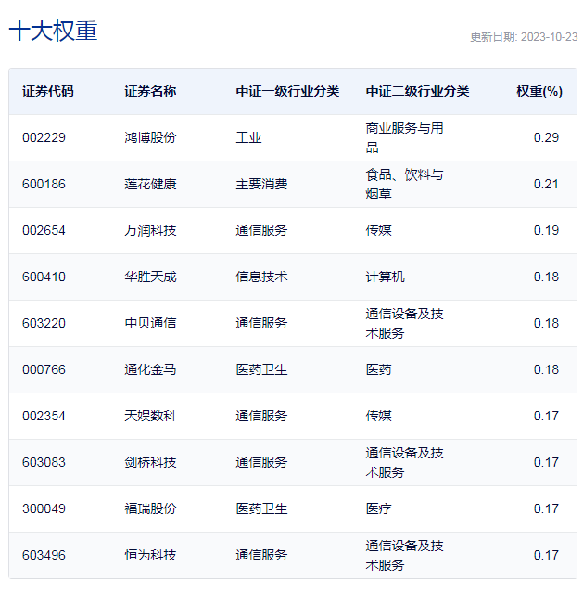
Task: Click 工业 in the 鸿博股份 row
Action: point(249,137)
